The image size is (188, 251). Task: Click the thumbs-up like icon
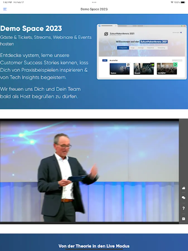(x=184, y=188)
